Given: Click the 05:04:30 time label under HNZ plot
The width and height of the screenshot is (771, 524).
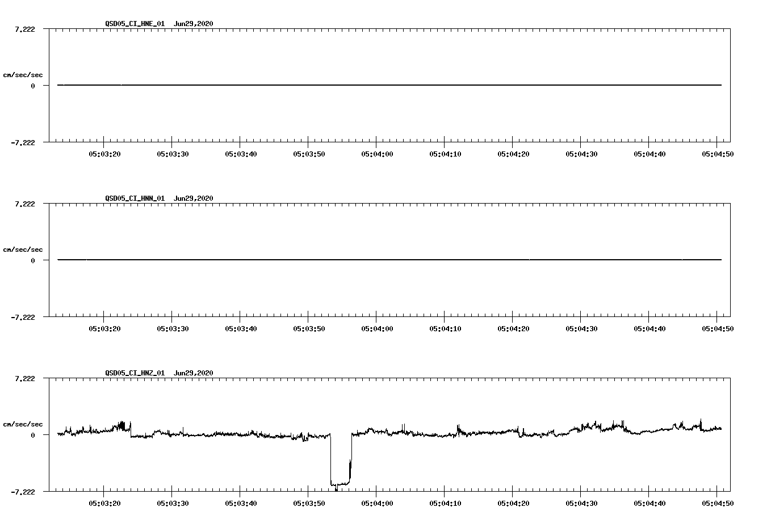Looking at the screenshot, I should click(x=581, y=503).
